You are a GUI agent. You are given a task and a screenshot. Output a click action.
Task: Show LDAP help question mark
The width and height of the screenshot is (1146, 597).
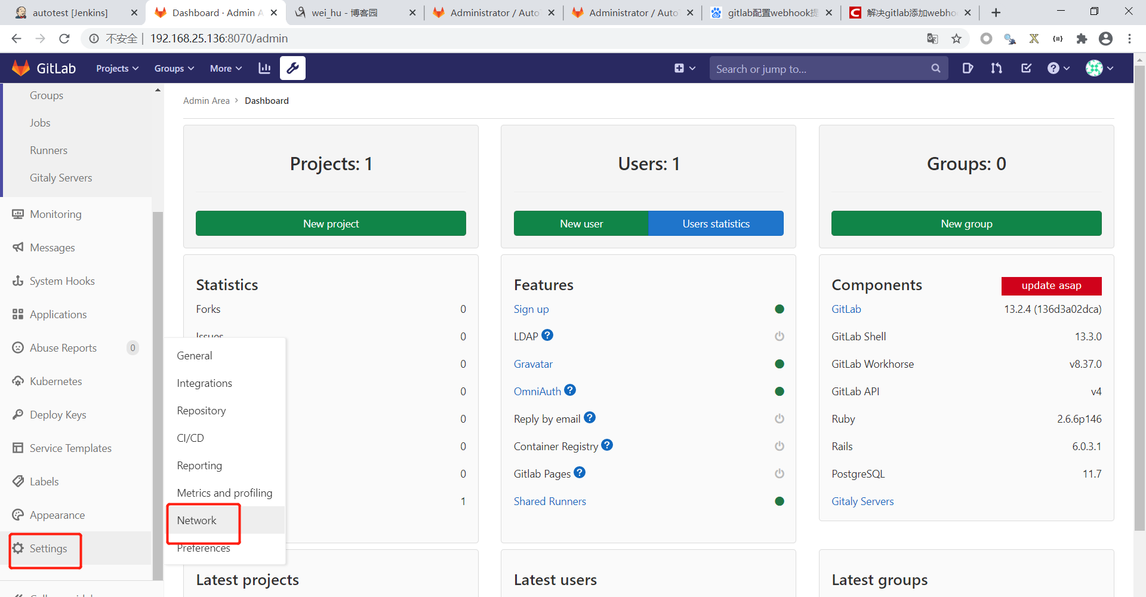[x=547, y=335]
